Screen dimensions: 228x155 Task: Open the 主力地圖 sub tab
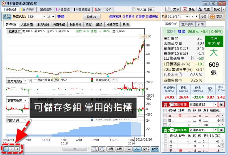(x=43, y=24)
